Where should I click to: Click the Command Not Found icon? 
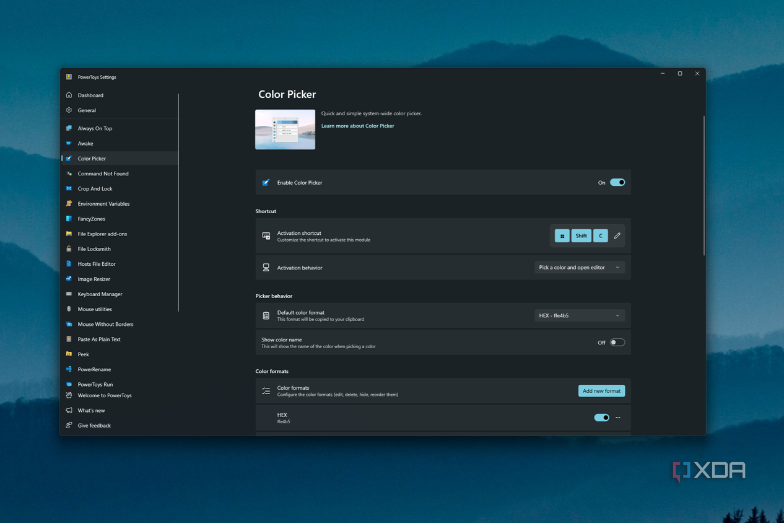point(69,174)
